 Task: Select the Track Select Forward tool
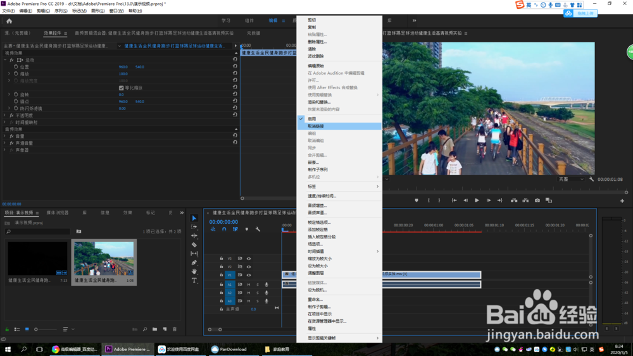(194, 227)
